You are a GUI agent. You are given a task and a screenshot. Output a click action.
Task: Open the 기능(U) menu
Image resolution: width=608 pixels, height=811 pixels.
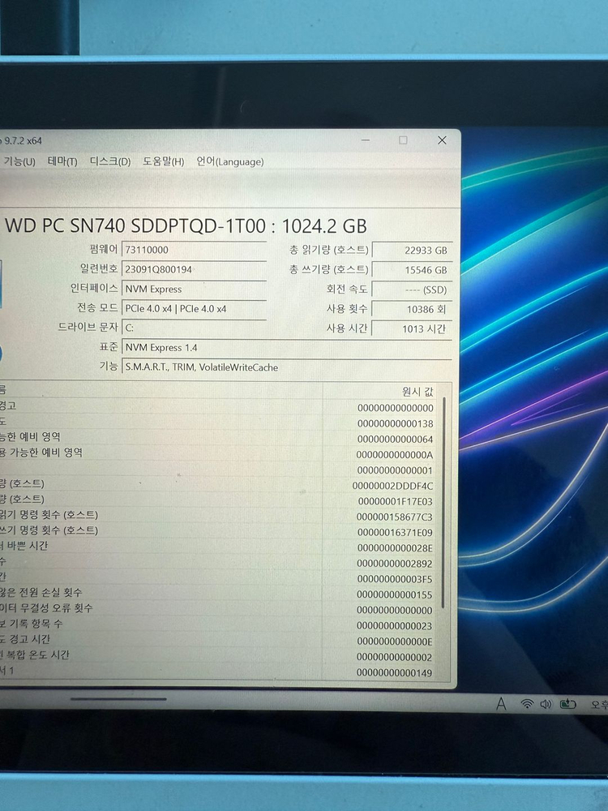19,161
